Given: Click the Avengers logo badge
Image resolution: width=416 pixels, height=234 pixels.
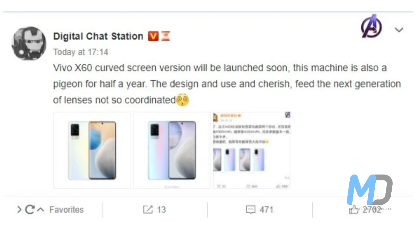Looking at the screenshot, I should [371, 27].
